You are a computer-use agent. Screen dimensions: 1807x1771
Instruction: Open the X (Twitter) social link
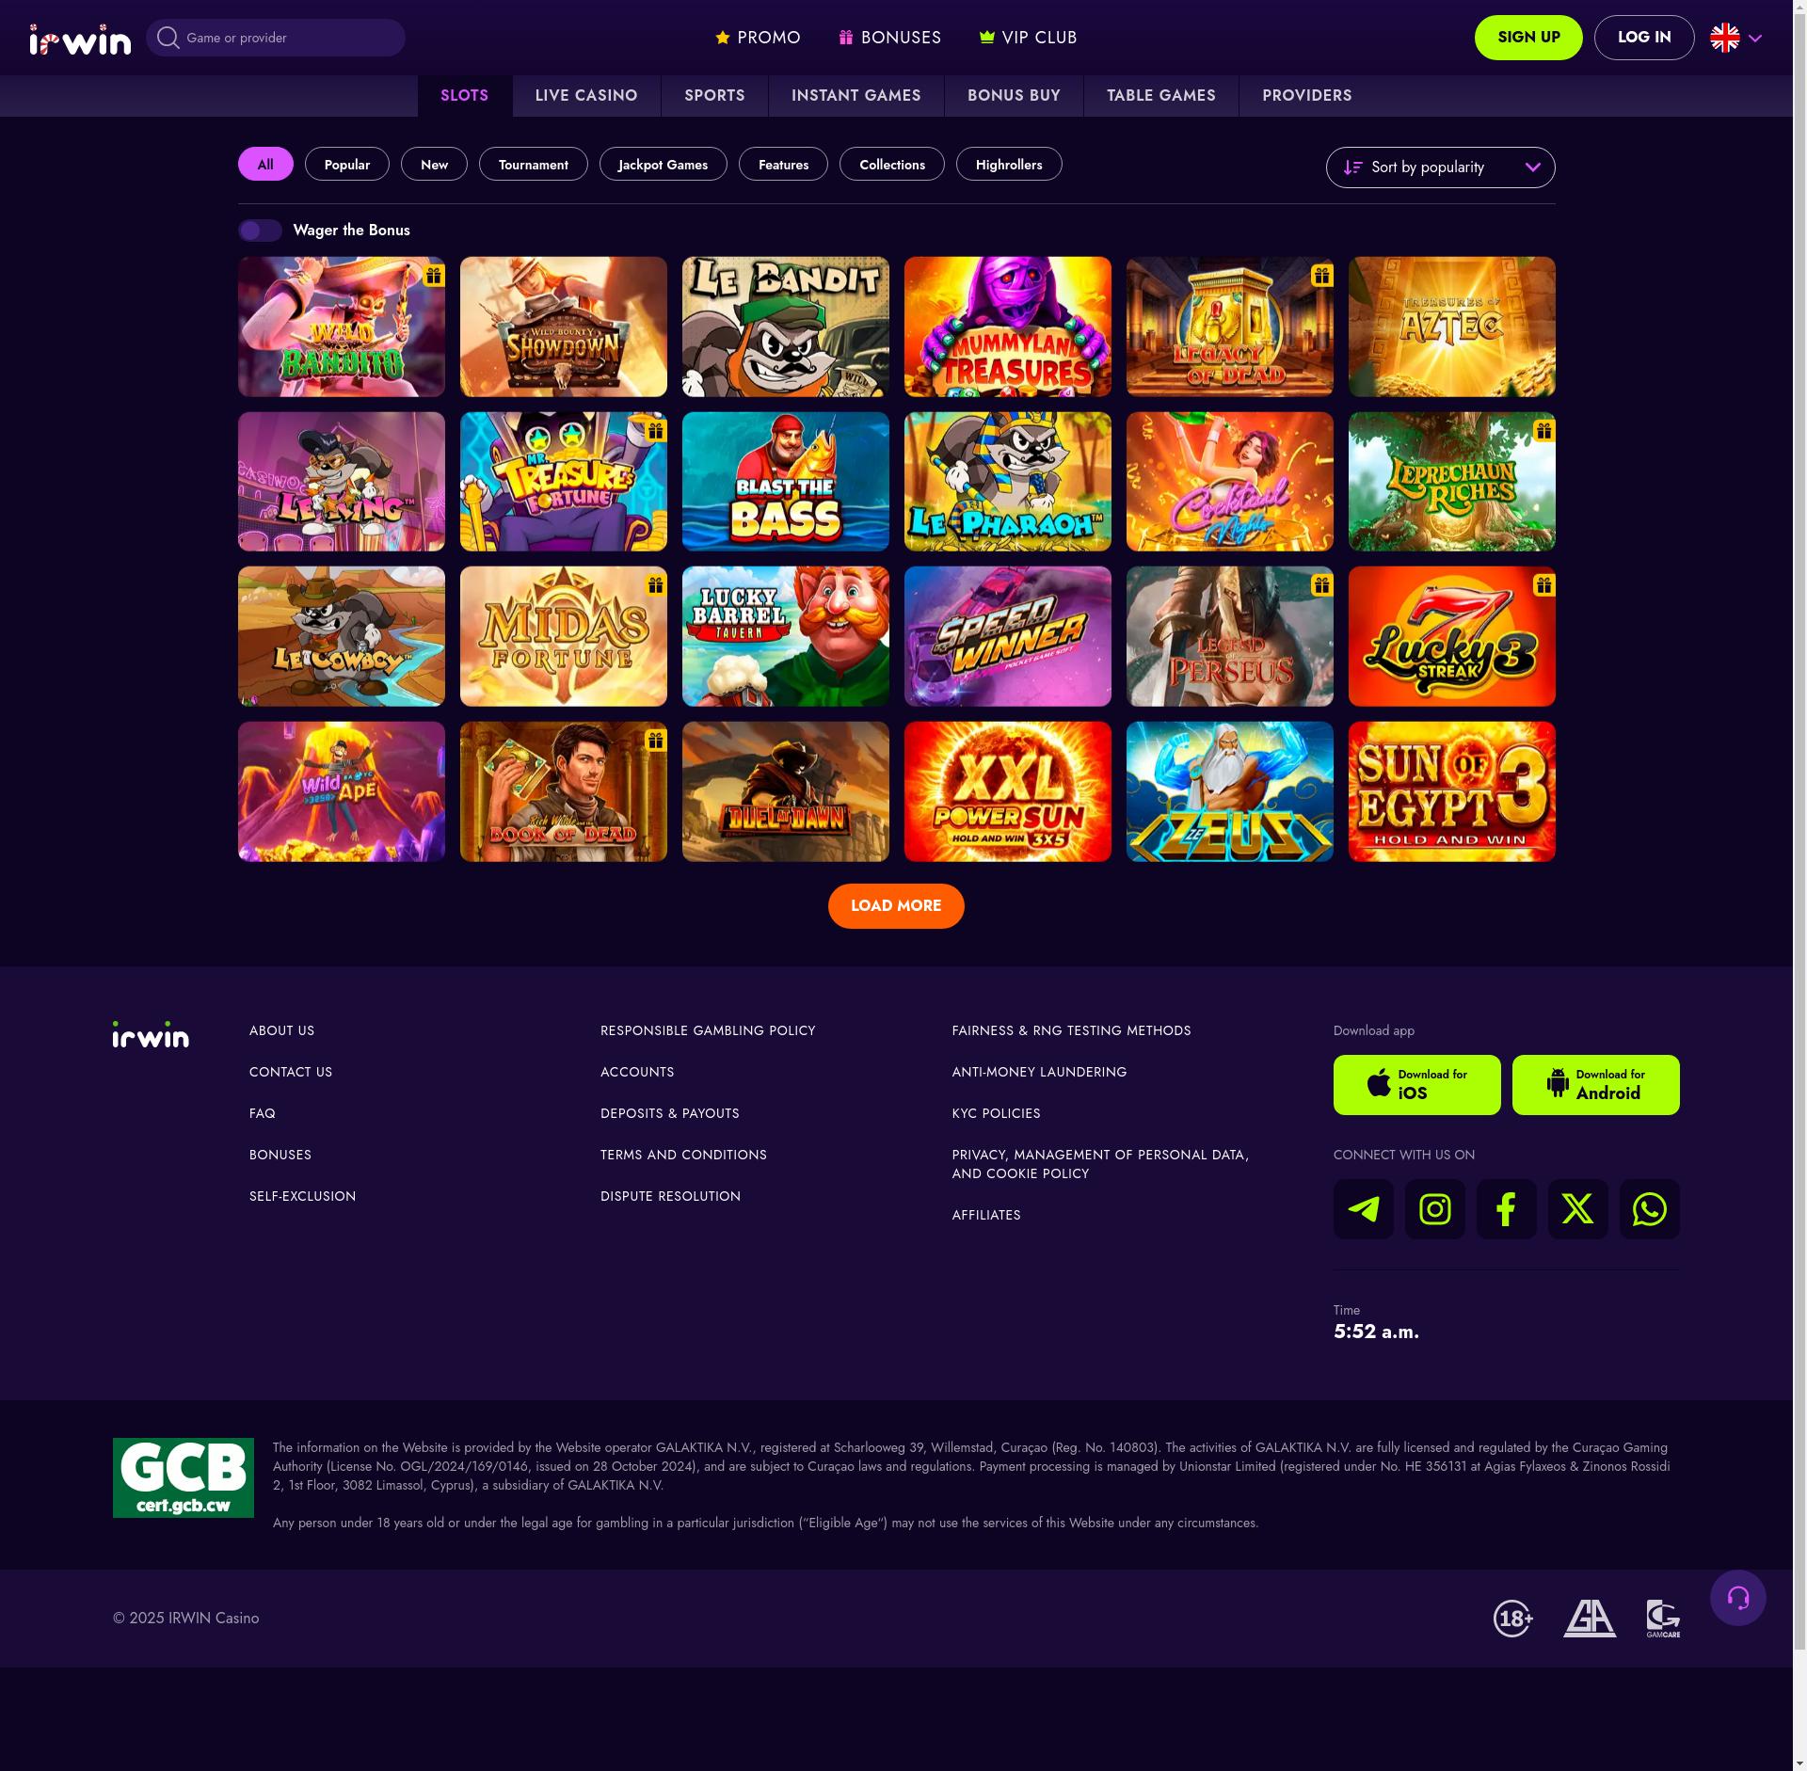pyautogui.click(x=1577, y=1209)
